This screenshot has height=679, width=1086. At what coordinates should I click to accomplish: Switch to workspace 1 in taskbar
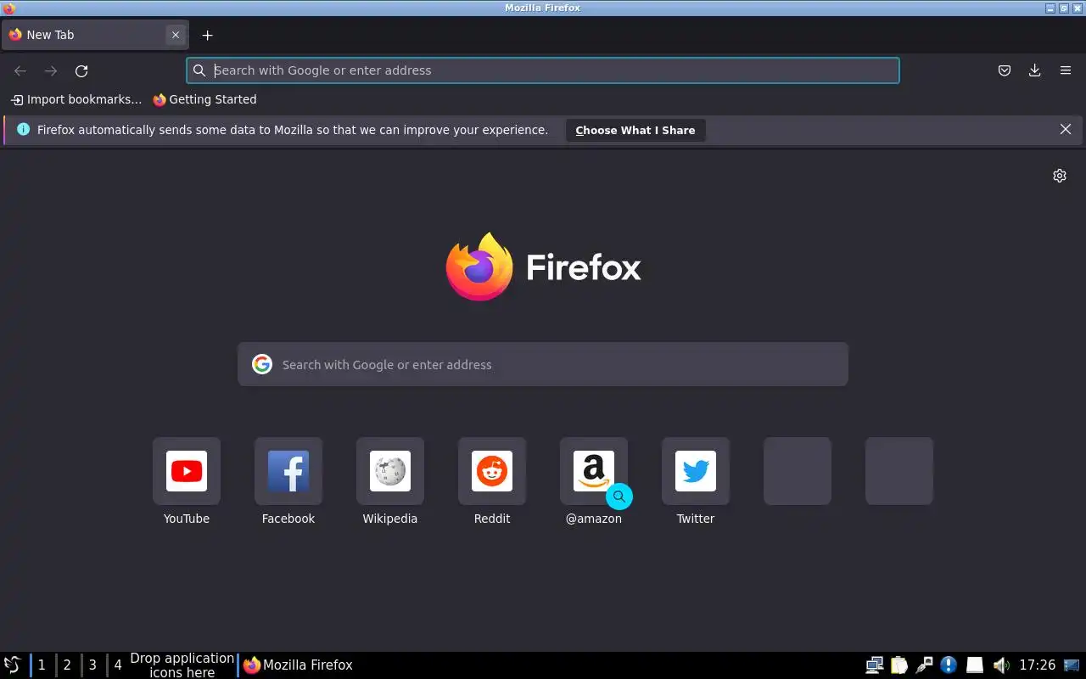click(42, 665)
